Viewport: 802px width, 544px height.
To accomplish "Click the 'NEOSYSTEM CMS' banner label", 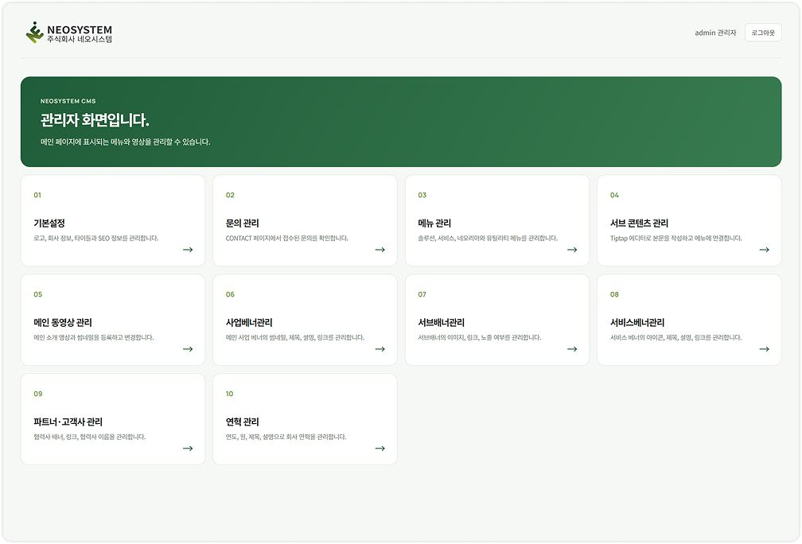I will [68, 101].
